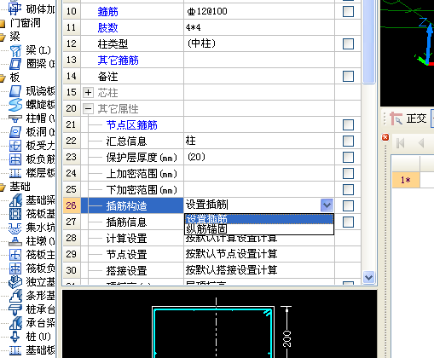Check the 柱类型 row checkbox
This screenshot has width=434, height=358.
348,44
